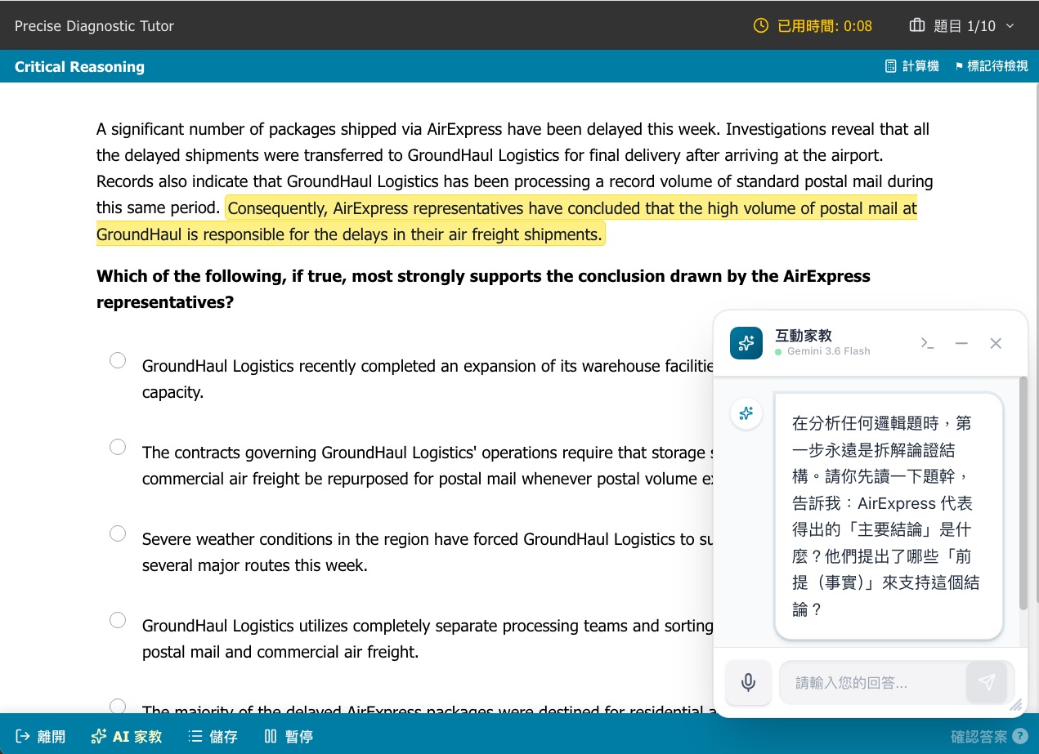This screenshot has width=1039, height=754.
Task: Close the 互動家教 tutor panel
Action: click(996, 343)
